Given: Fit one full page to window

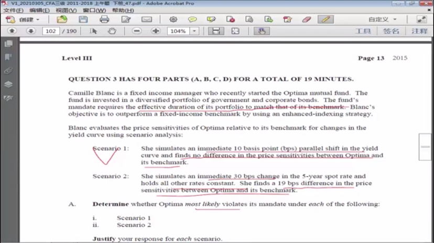Looking at the screenshot, I should point(235,31).
